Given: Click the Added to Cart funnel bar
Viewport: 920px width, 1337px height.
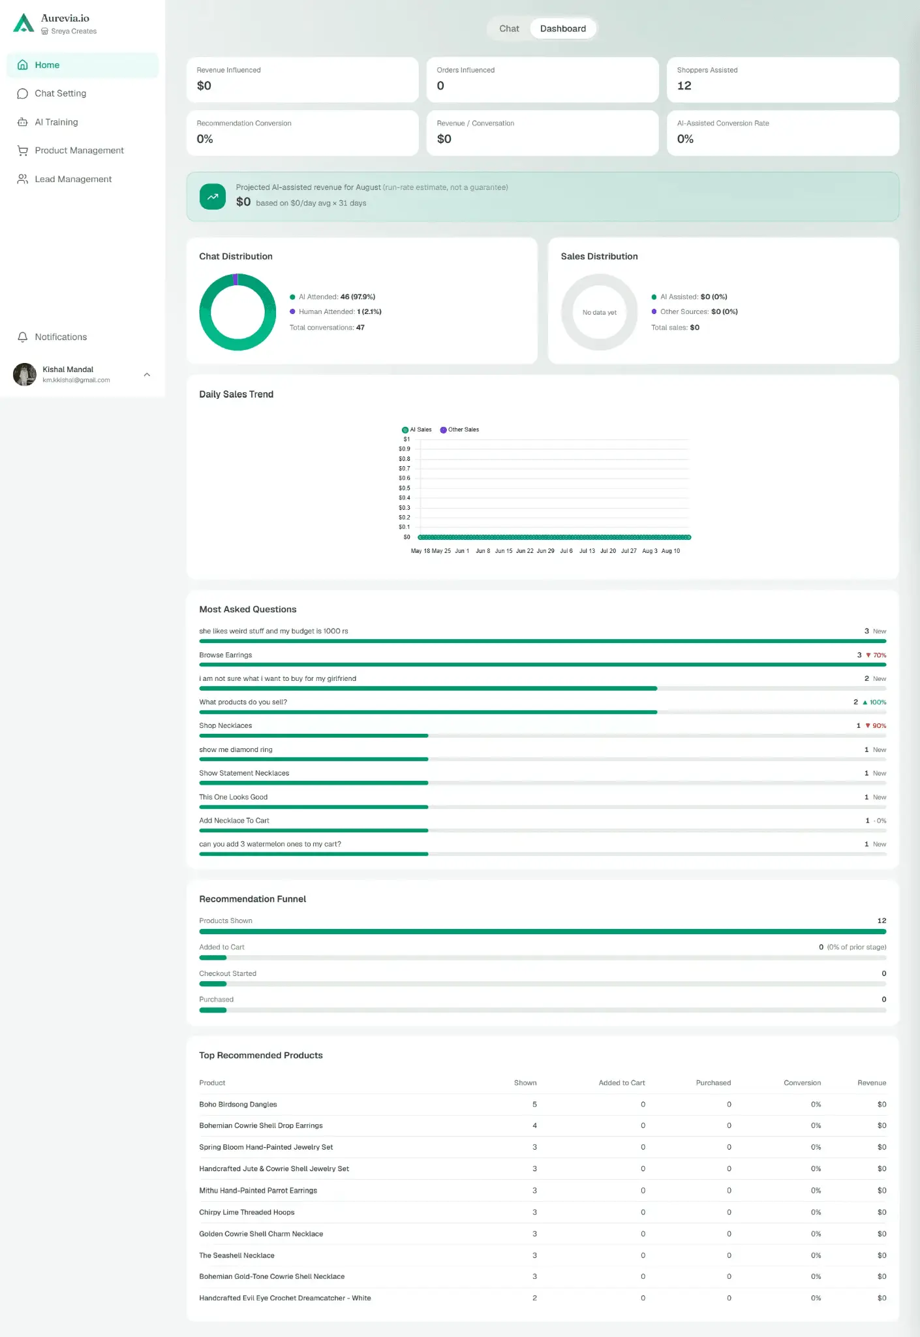Looking at the screenshot, I should (543, 958).
